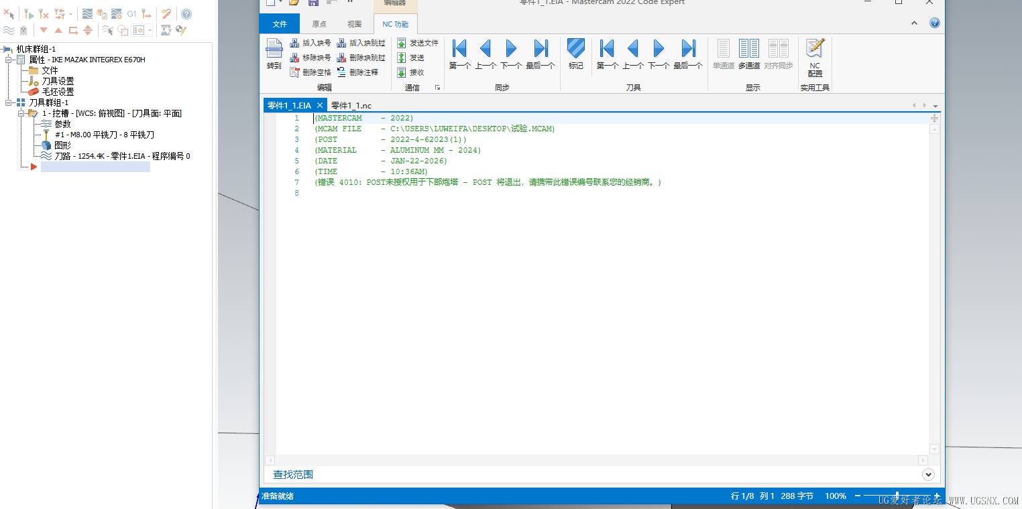Open the 零件1_1.nc document tab

coord(351,105)
